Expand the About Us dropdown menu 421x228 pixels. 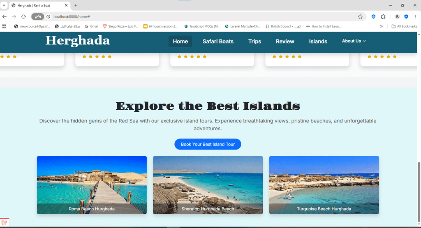coord(354,41)
